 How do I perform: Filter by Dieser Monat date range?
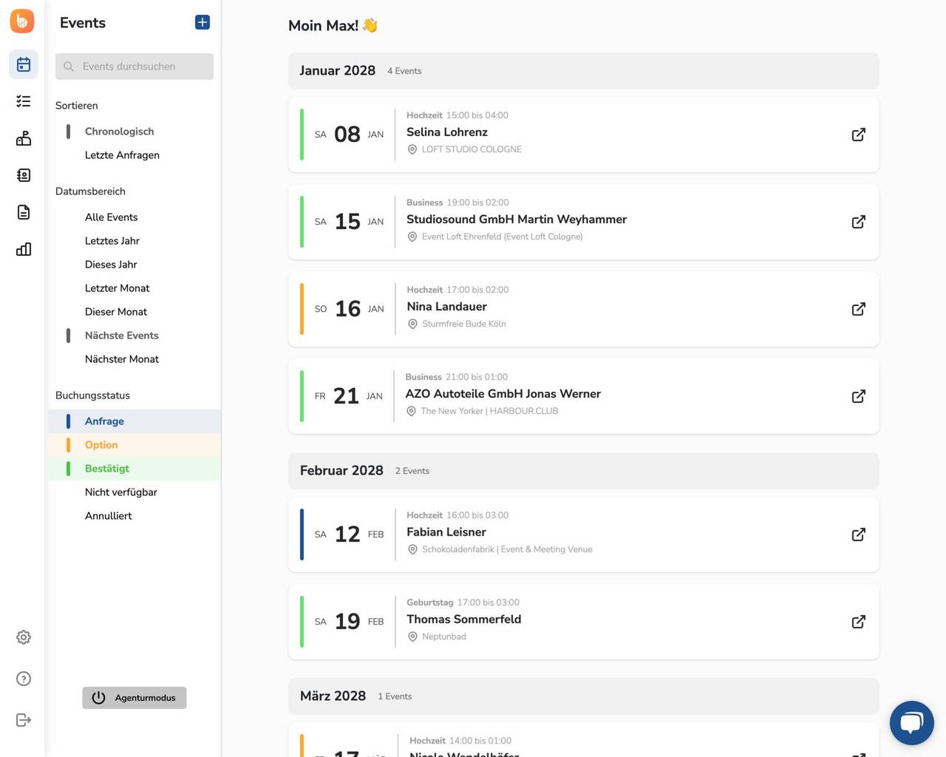116,312
